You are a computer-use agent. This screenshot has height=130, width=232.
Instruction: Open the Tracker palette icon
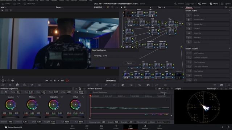point(123,85)
